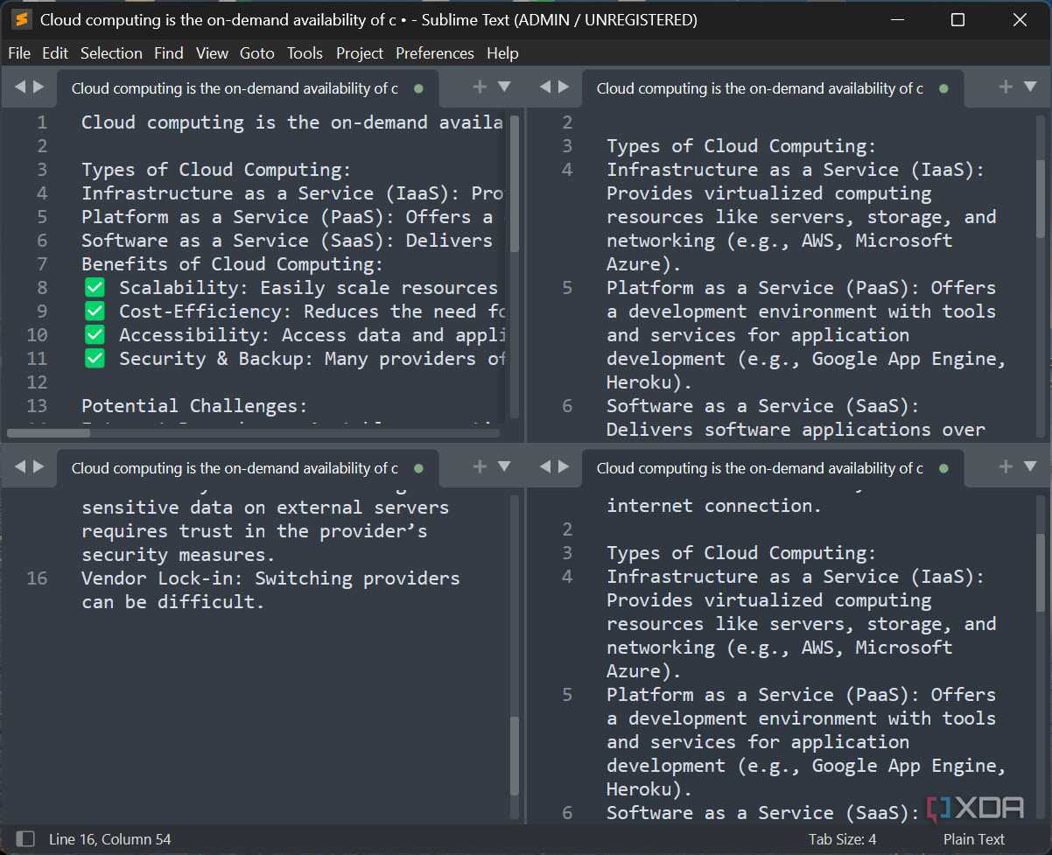The height and width of the screenshot is (855, 1052).
Task: Click 'can be difficult.' text
Action: tap(172, 602)
